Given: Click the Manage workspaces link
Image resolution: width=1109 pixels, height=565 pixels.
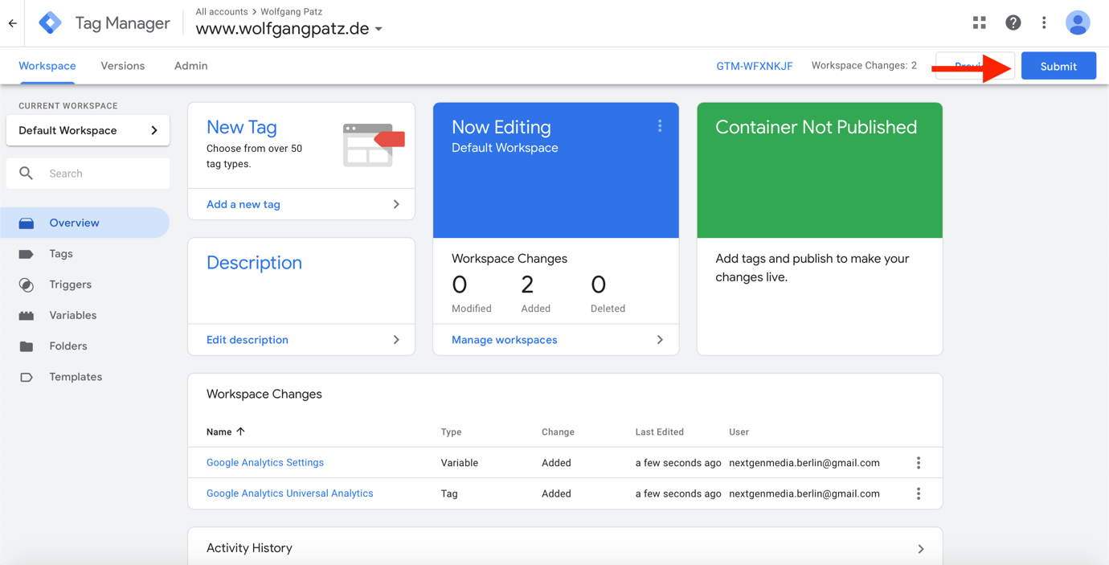Looking at the screenshot, I should click(x=505, y=340).
